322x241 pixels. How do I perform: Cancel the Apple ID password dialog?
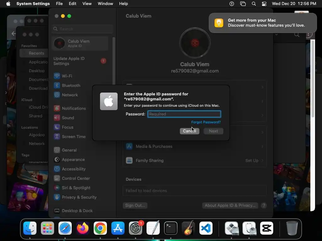point(190,131)
